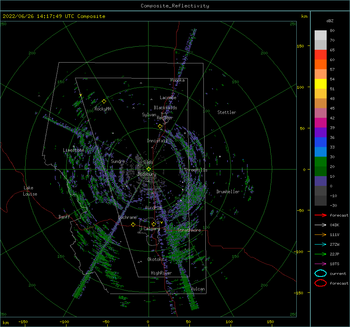Click the Limestone label
The width and height of the screenshot is (350, 327).
[73, 150]
